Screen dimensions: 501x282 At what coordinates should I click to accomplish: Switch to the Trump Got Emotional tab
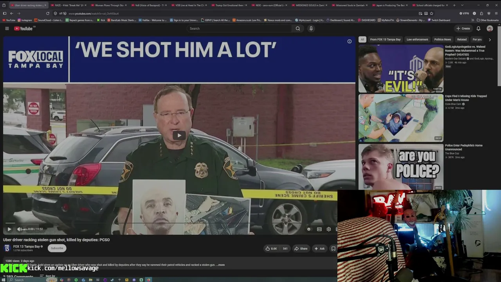point(229,5)
